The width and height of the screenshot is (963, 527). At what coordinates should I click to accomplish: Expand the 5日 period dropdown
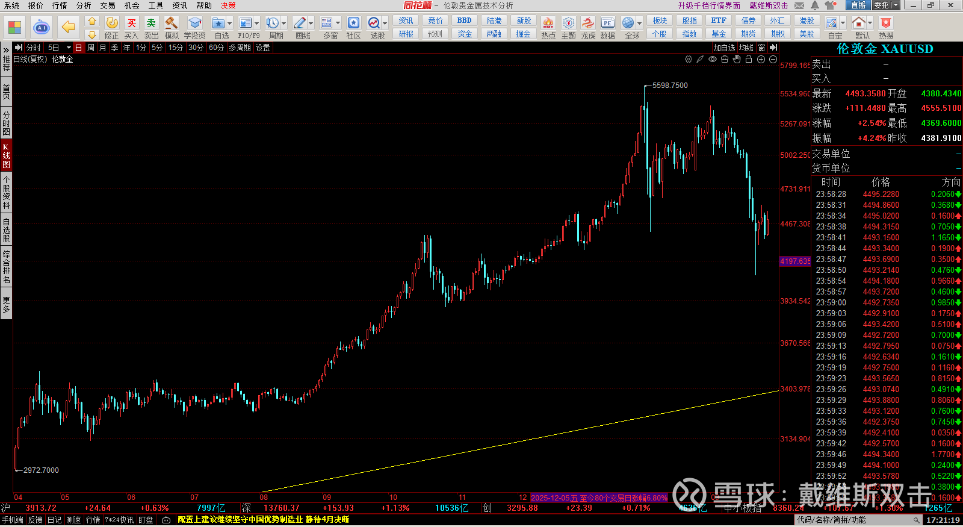point(69,48)
